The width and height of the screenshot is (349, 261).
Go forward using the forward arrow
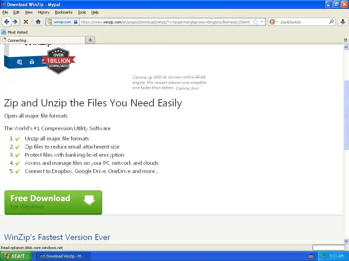point(15,22)
